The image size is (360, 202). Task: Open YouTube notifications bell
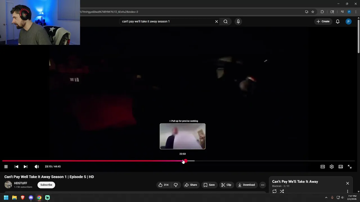(337, 21)
